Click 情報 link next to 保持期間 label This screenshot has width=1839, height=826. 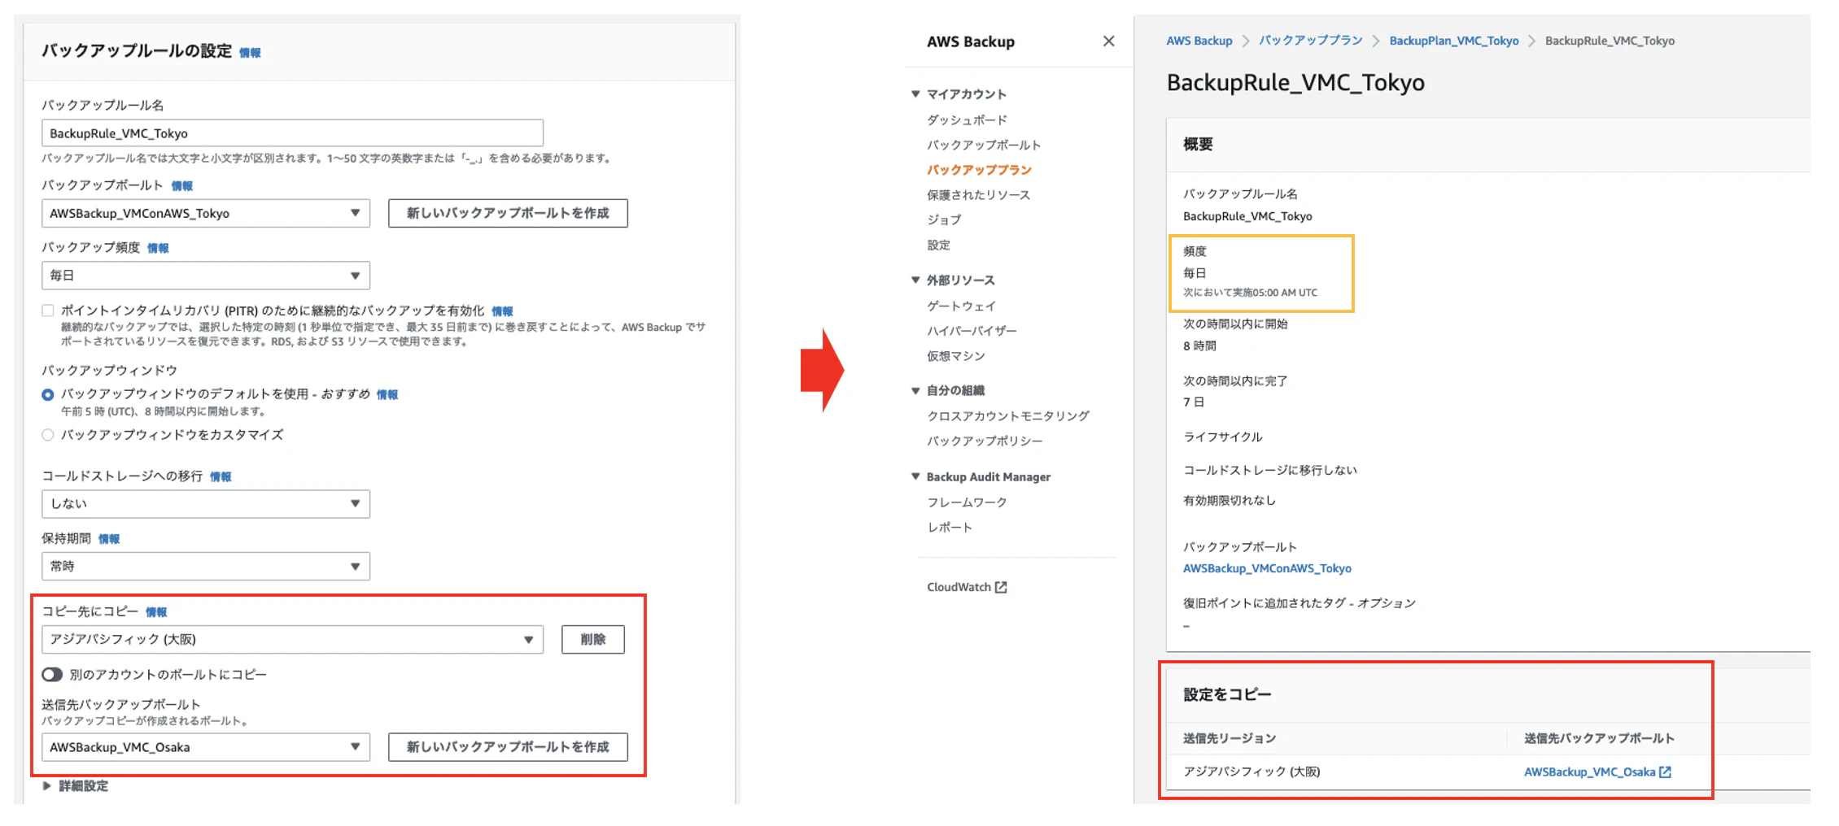tap(109, 539)
